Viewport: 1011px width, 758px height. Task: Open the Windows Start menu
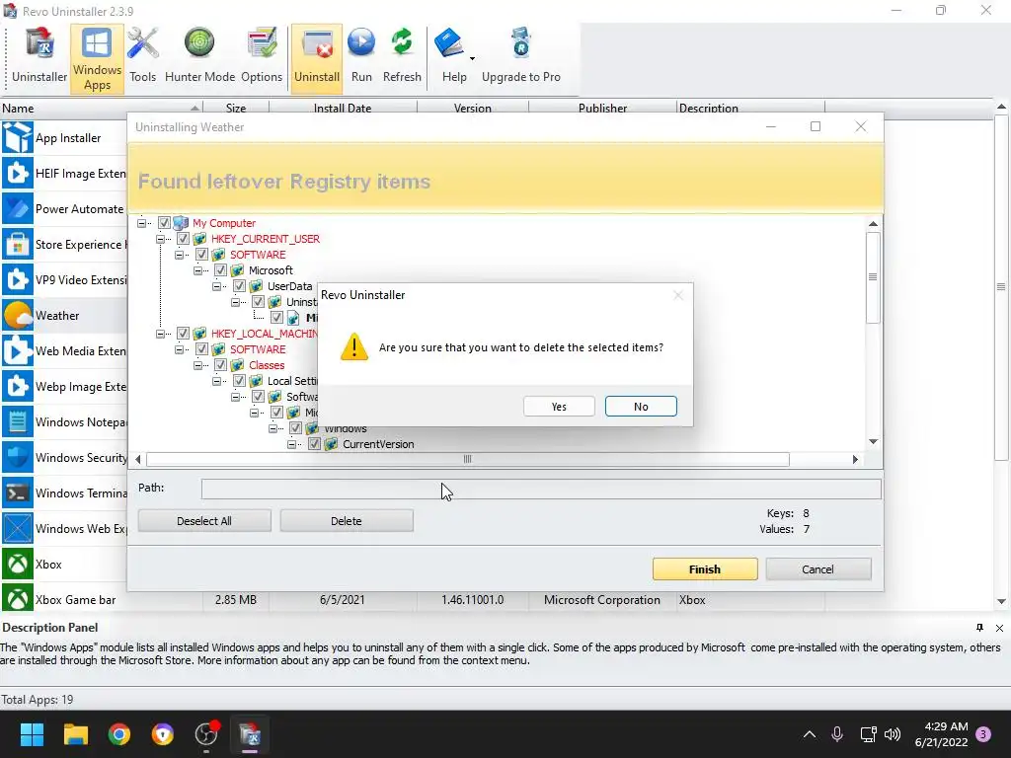(x=32, y=734)
